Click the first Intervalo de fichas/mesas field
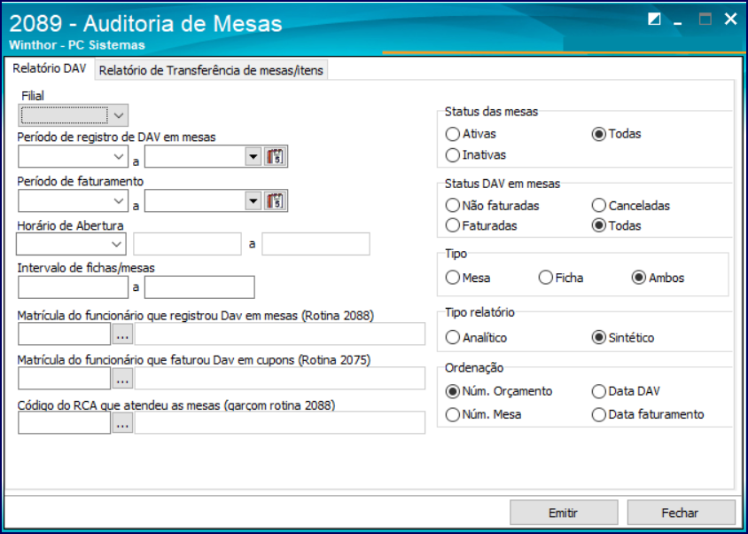 coord(73,287)
